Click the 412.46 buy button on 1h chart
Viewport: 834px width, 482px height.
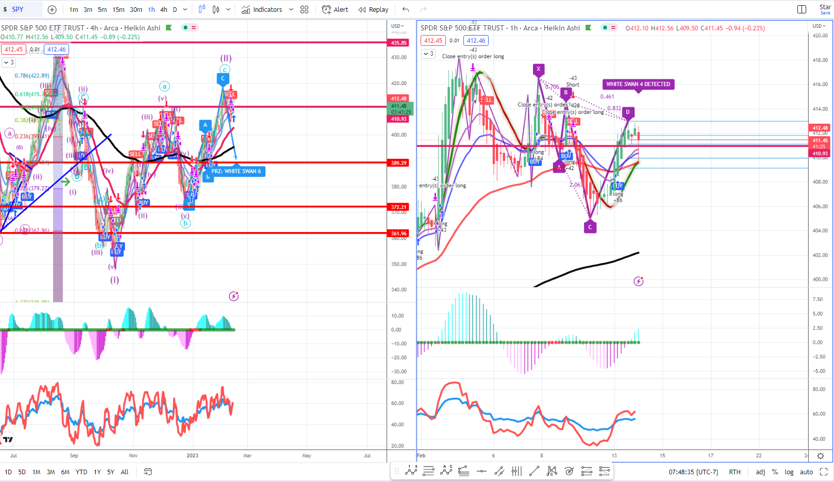click(x=476, y=41)
